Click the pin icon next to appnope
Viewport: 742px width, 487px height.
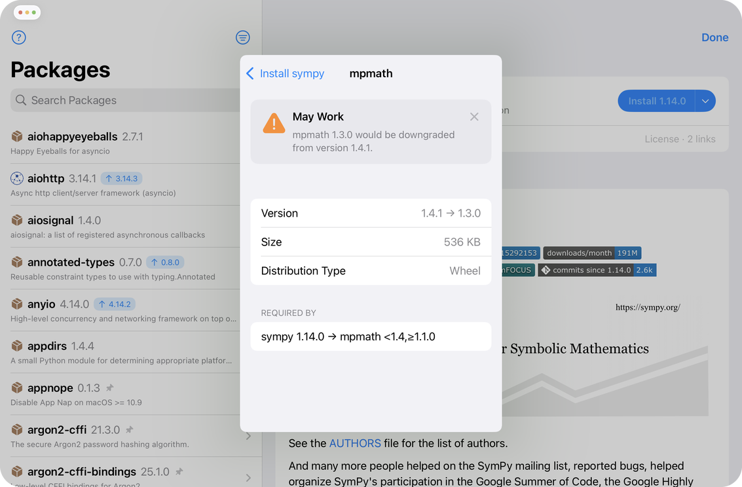coord(110,388)
